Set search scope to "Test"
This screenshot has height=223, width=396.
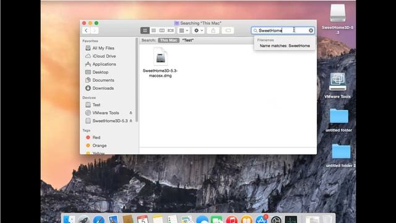(188, 40)
